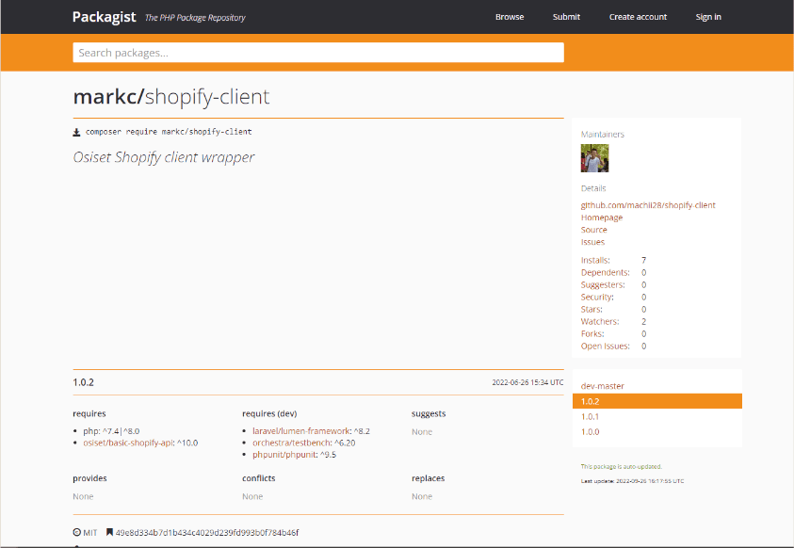Click the Packagist logo
794x548 pixels.
click(x=104, y=16)
